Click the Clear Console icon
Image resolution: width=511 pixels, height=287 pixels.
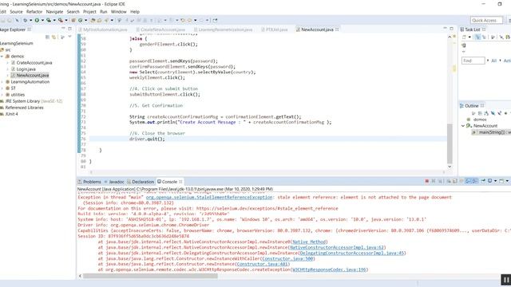point(449,181)
